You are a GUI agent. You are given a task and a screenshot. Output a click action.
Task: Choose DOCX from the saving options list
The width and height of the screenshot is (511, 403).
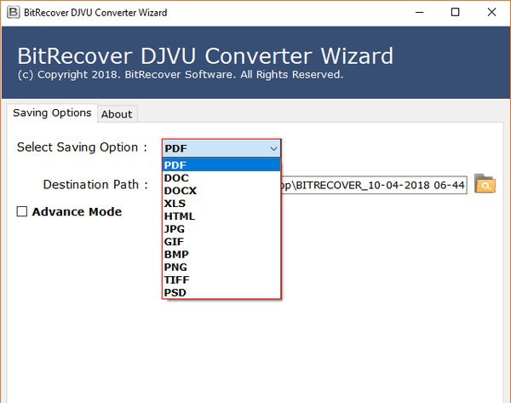point(221,190)
